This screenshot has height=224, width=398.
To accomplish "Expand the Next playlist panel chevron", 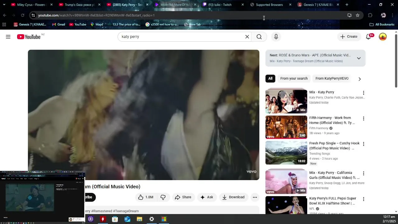I will pos(359,58).
